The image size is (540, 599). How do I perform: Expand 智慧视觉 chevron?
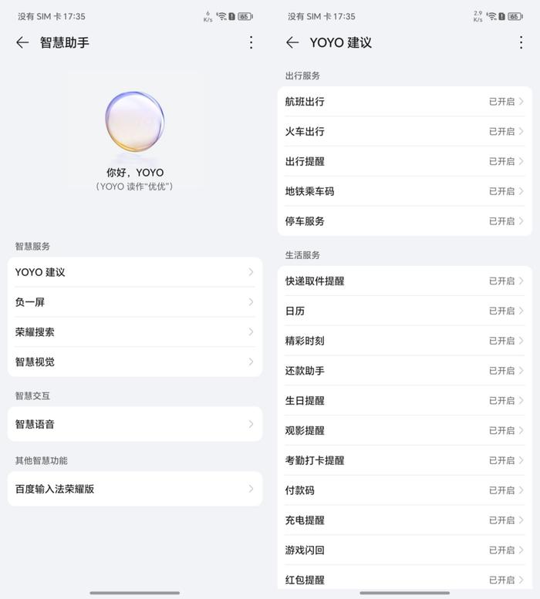tap(251, 362)
